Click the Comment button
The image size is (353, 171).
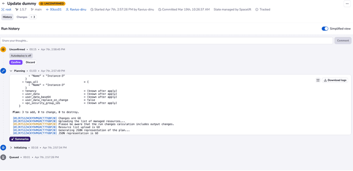coord(343,40)
